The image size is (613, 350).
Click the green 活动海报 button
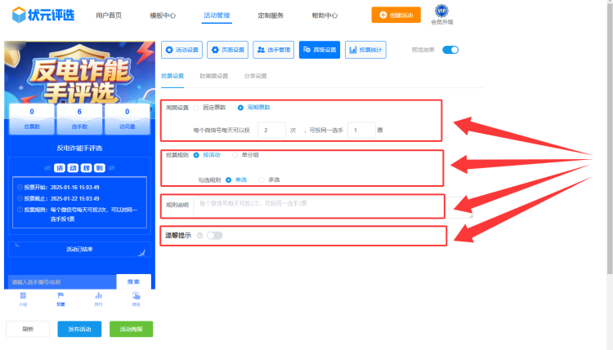(x=131, y=329)
